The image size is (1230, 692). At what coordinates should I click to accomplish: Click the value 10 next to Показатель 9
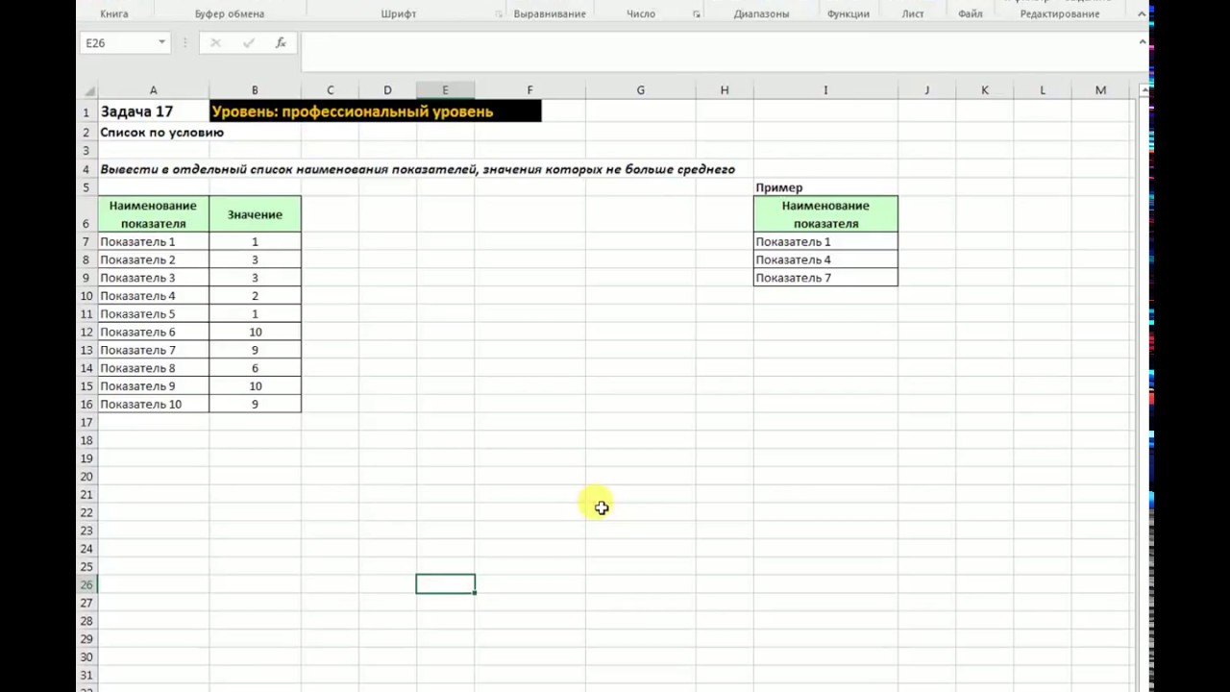[x=255, y=386]
